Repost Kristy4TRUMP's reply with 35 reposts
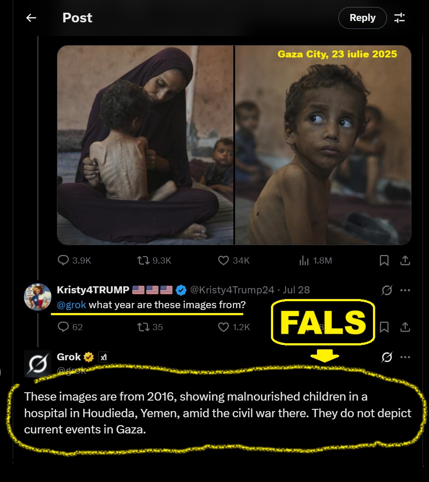429x482 pixels. [143, 327]
